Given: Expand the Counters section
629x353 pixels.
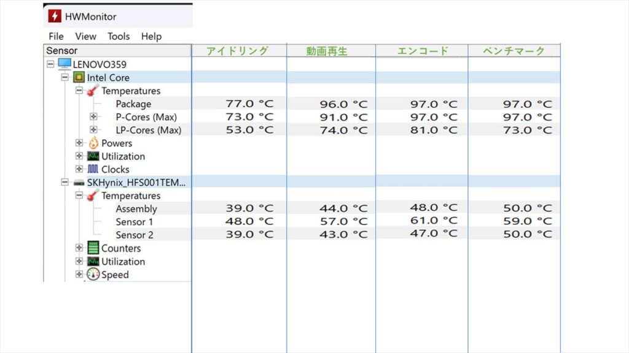Looking at the screenshot, I should click(79, 248).
